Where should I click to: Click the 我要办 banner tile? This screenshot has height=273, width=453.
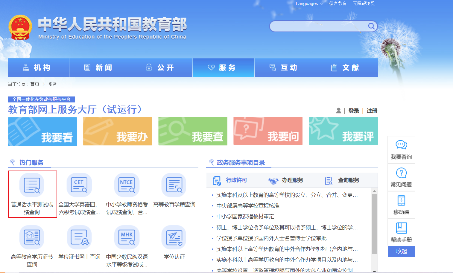117,131
